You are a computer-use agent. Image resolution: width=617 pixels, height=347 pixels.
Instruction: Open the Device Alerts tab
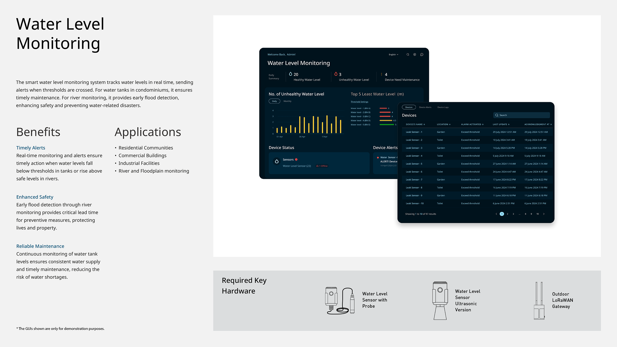tap(425, 107)
